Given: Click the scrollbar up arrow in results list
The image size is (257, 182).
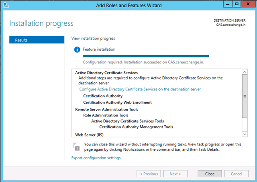Looking at the screenshot, I should click(245, 72).
